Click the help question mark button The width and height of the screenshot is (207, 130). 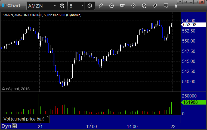(x=180, y=2)
